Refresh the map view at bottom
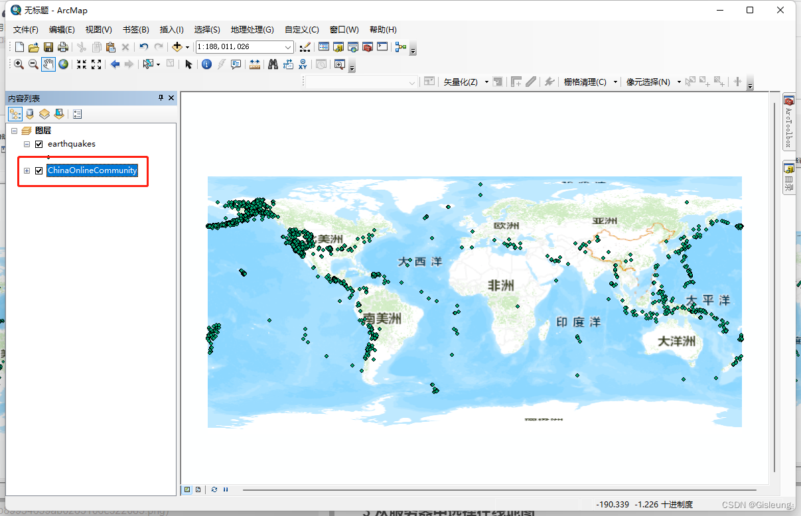 (x=214, y=489)
